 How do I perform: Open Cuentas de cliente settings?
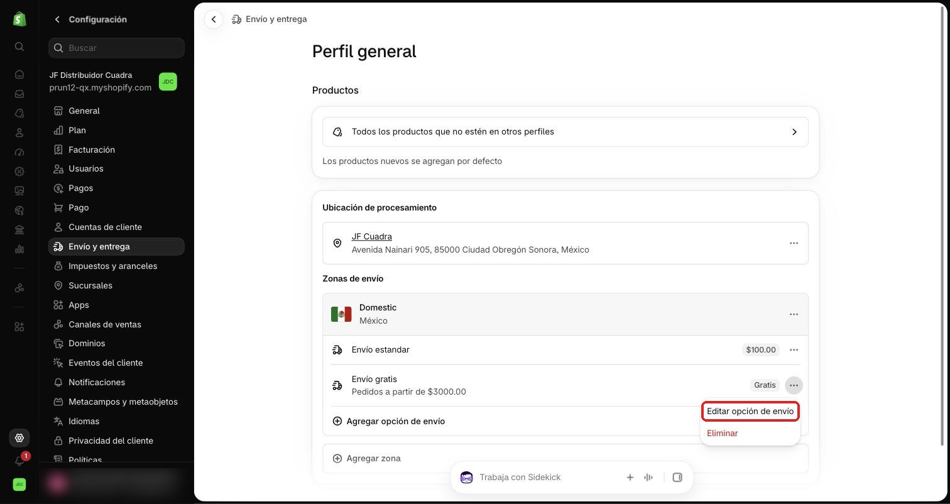point(116,227)
